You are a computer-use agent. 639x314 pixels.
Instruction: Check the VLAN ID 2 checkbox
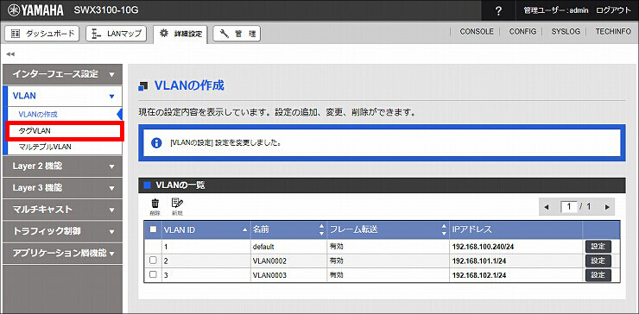[x=153, y=261]
